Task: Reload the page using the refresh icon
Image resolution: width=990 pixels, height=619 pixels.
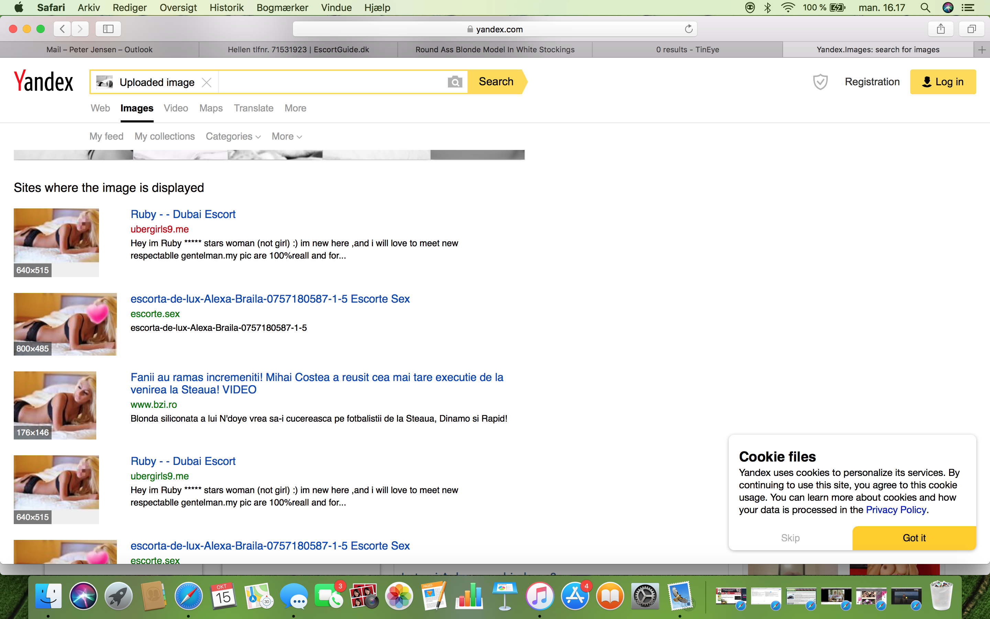Action: pyautogui.click(x=689, y=29)
